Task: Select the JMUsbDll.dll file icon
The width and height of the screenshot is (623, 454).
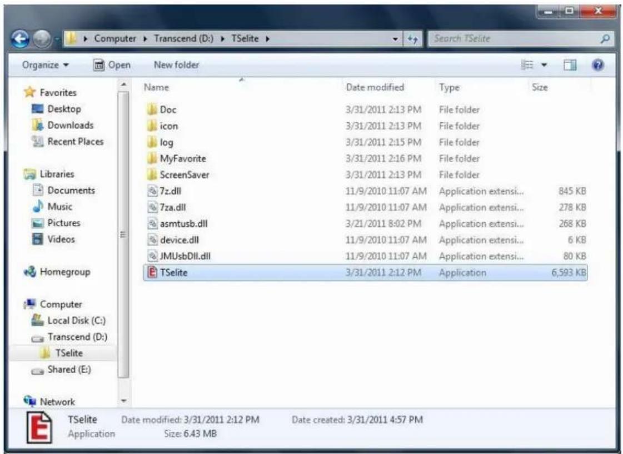Action: click(x=152, y=256)
